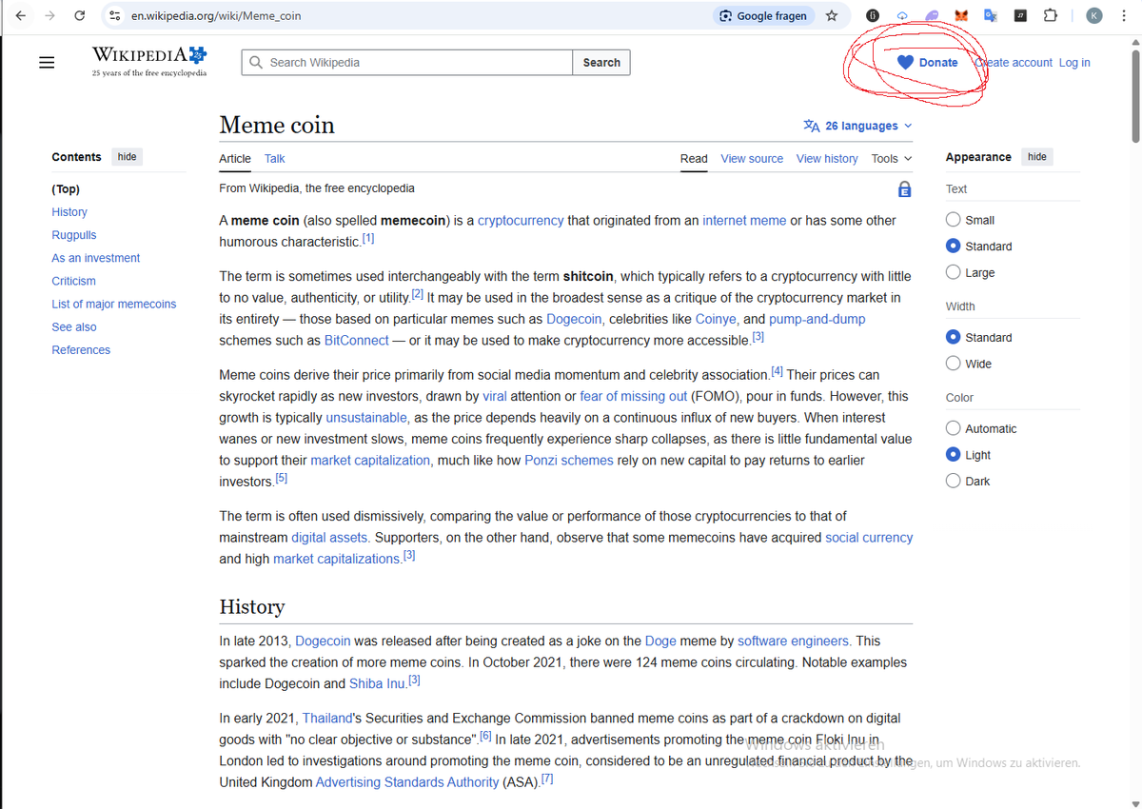
Task: Jump to See also in Contents
Action: point(74,326)
